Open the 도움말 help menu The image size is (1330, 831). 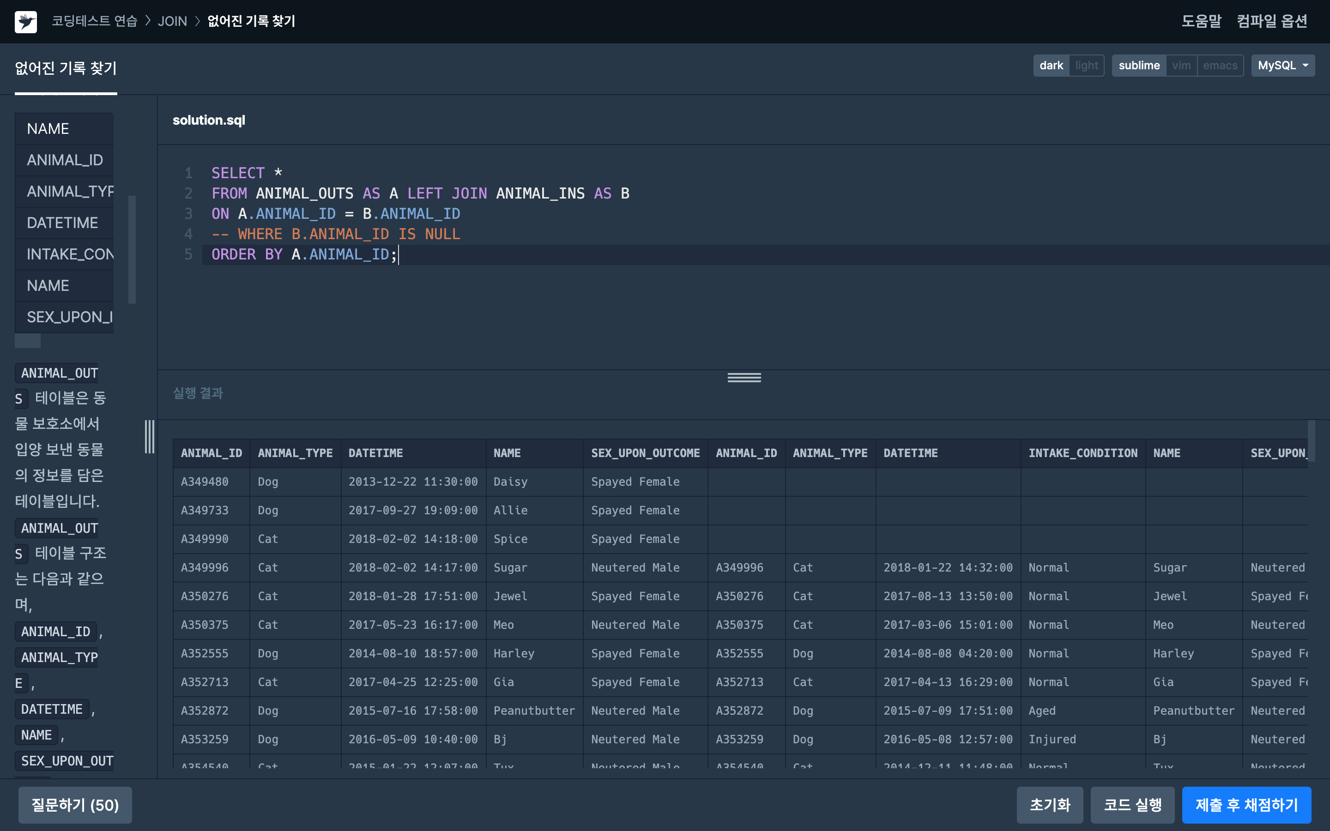[1201, 21]
